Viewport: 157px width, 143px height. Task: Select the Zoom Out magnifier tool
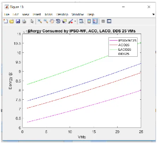tap(46, 21)
